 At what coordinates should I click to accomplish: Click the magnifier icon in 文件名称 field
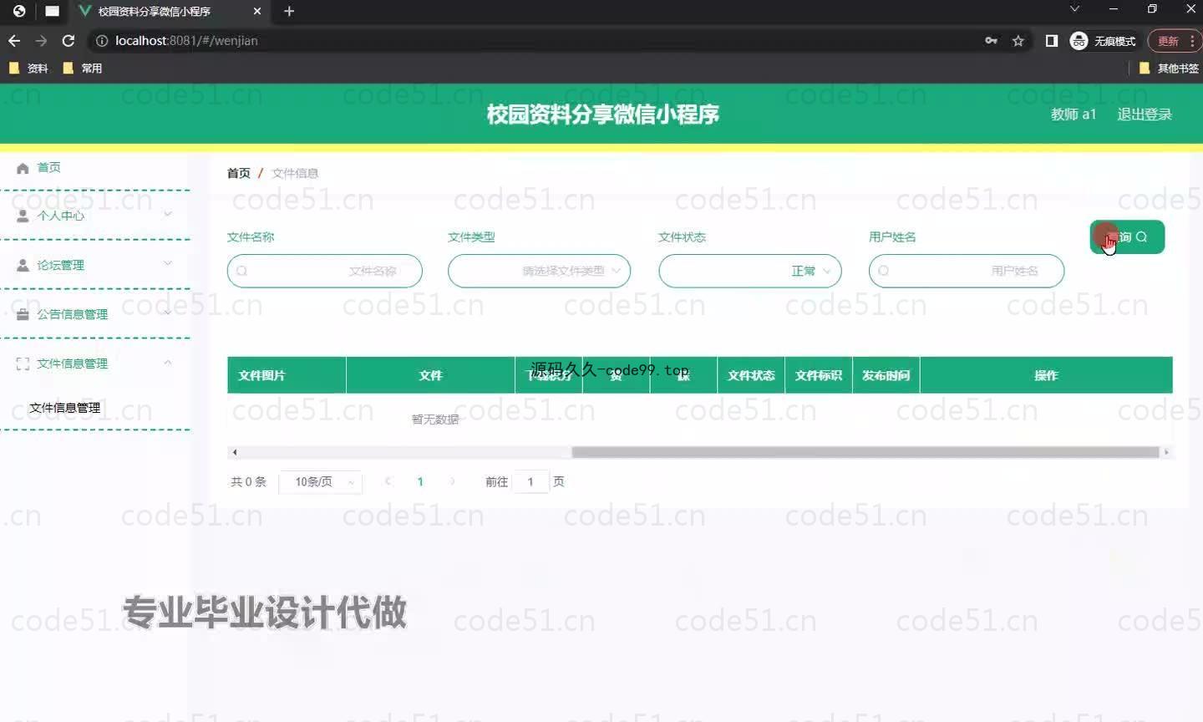coord(241,271)
